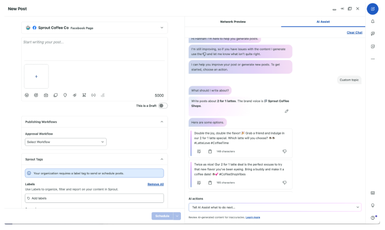Screen dimensions: 385x230
Task: Copy the 165 characters option to clipboard
Action: click(x=210, y=183)
